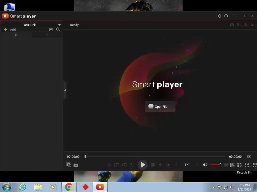Collapse the left file panel arrow

[x=65, y=90]
